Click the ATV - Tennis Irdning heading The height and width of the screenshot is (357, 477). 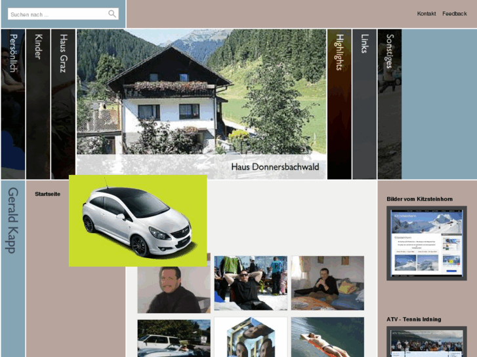point(414,319)
